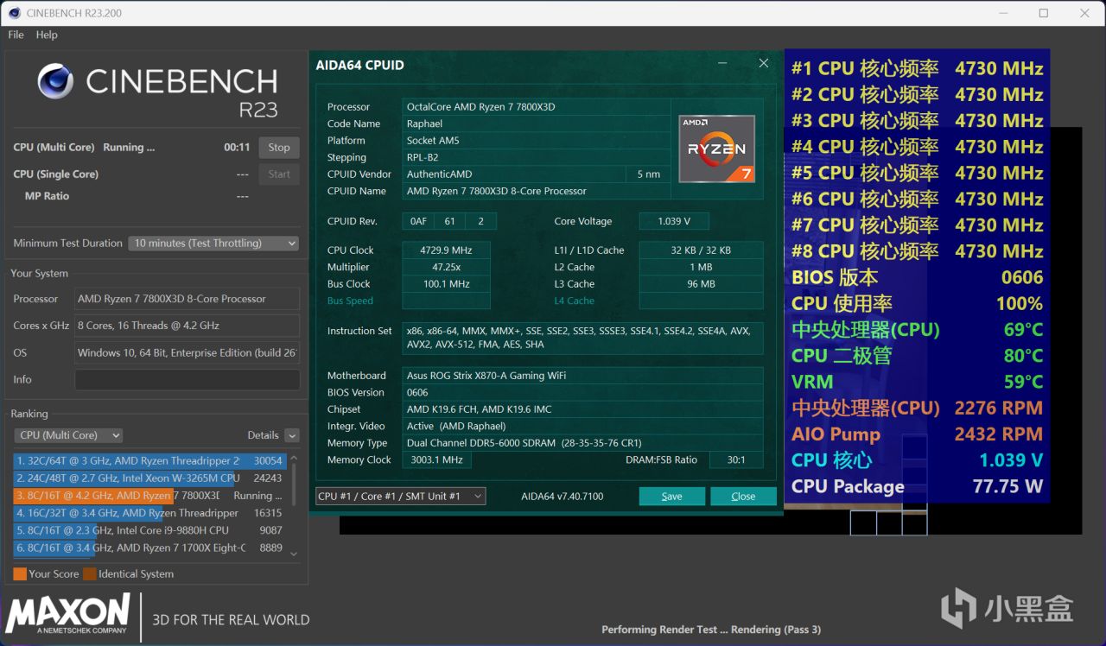
Task: Click the Cinebench icon in the title bar
Action: tap(15, 13)
